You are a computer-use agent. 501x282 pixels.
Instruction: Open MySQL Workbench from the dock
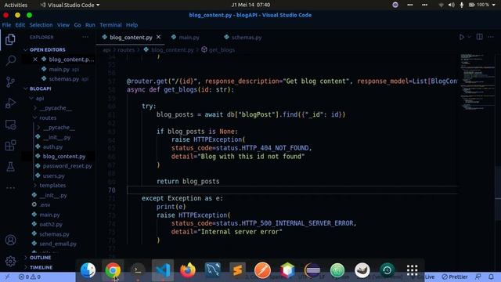point(213,270)
